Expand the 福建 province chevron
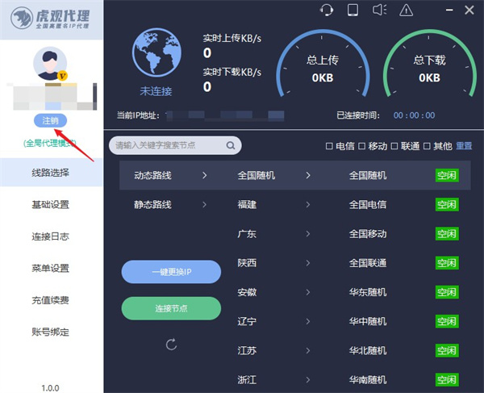 (308, 204)
